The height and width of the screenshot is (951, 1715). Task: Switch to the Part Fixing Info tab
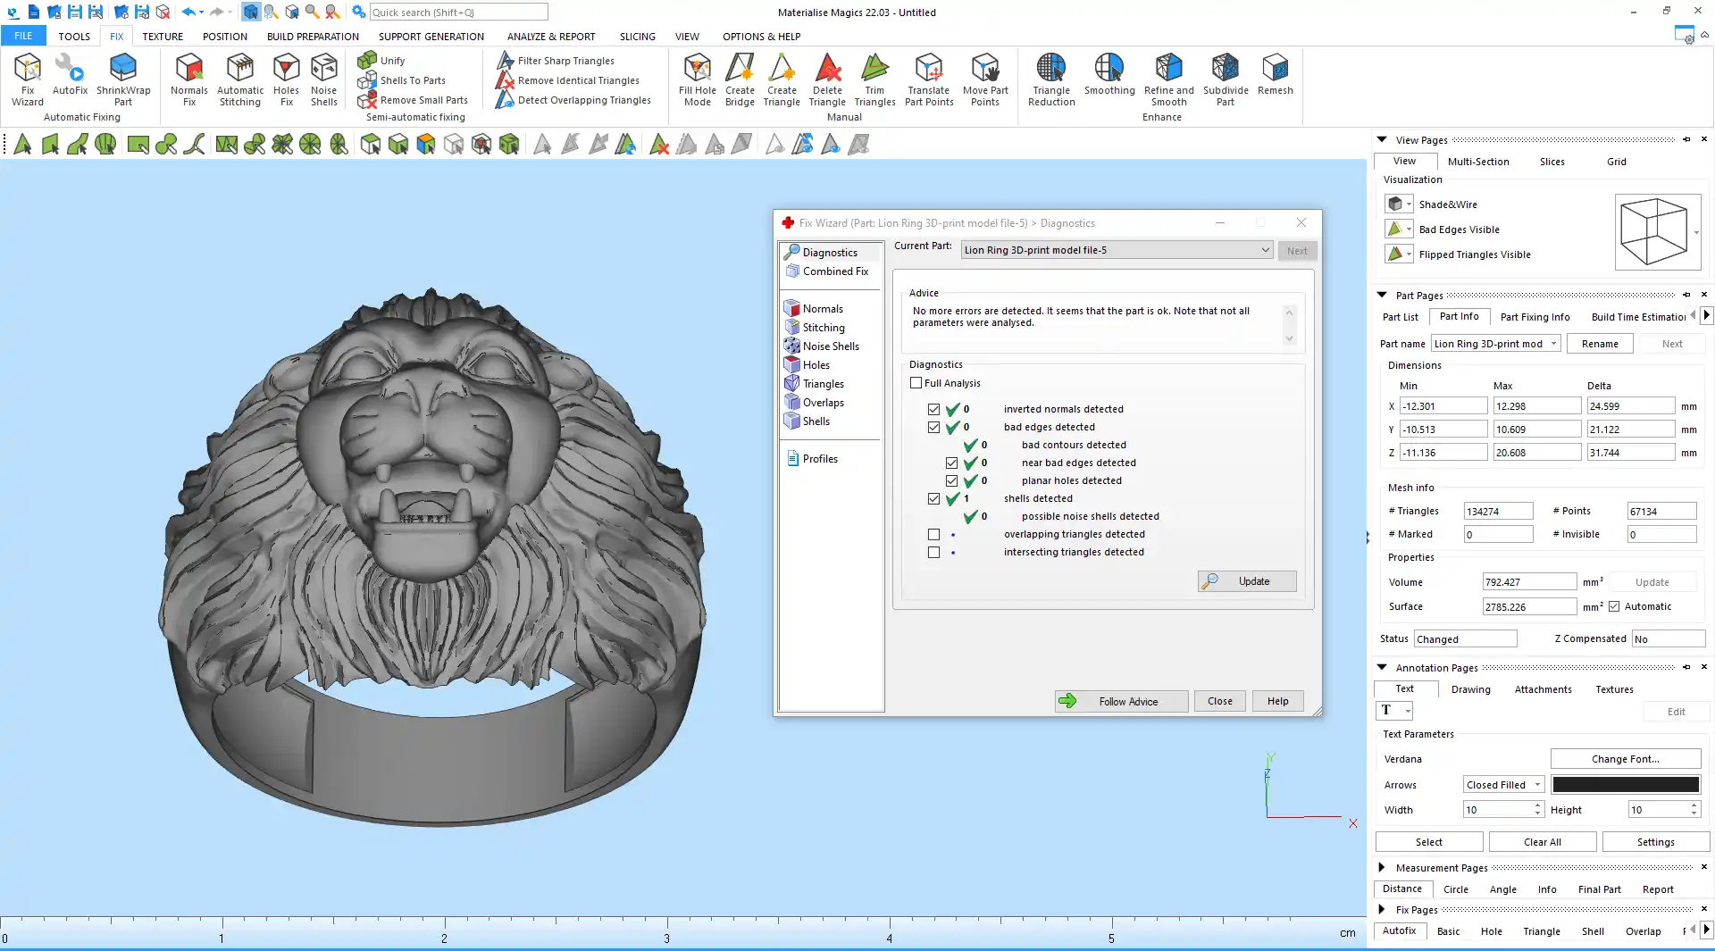point(1535,317)
